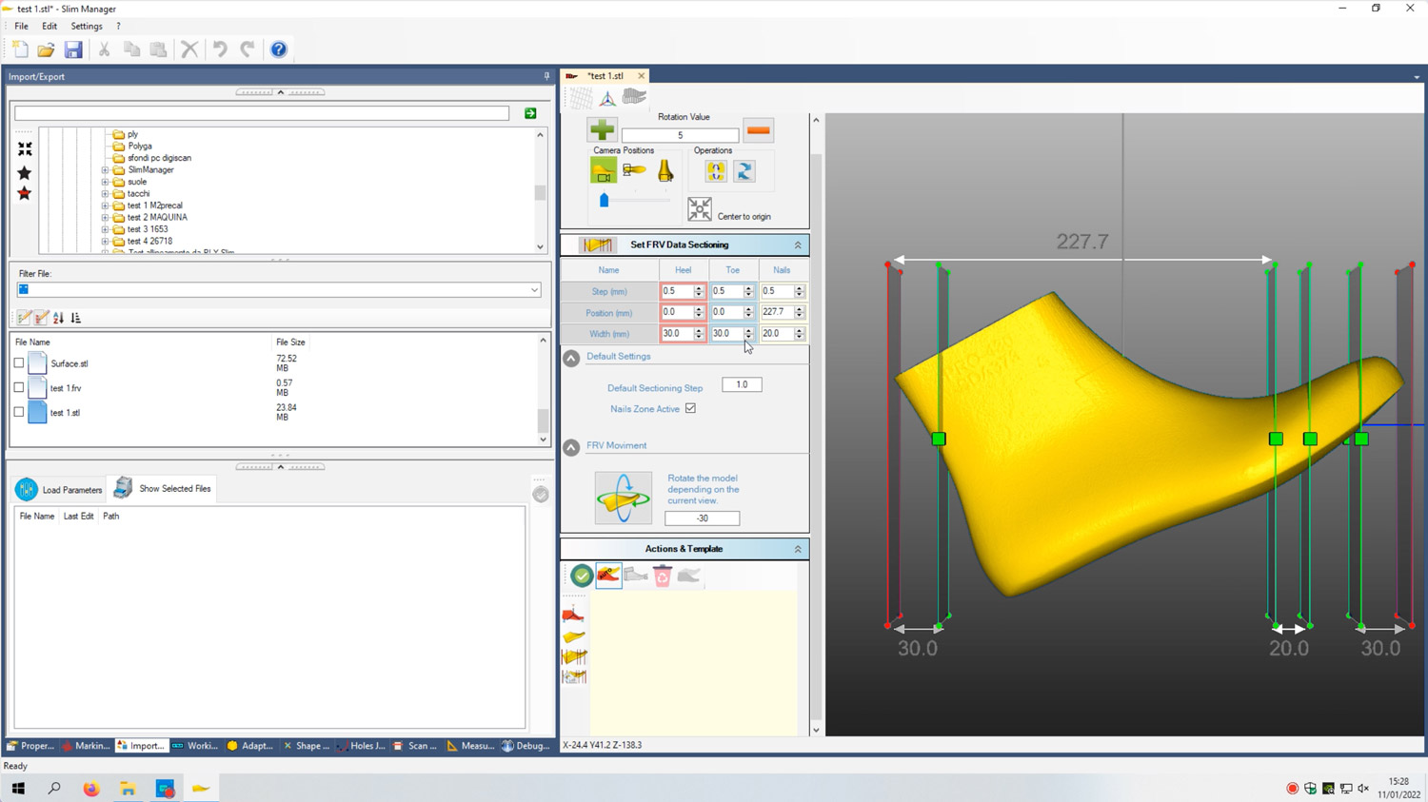Collapse the Default Settings section
The height and width of the screenshot is (802, 1428).
571,358
